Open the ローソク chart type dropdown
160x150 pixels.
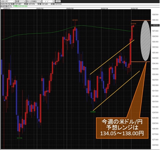pyautogui.click(x=34, y=1)
